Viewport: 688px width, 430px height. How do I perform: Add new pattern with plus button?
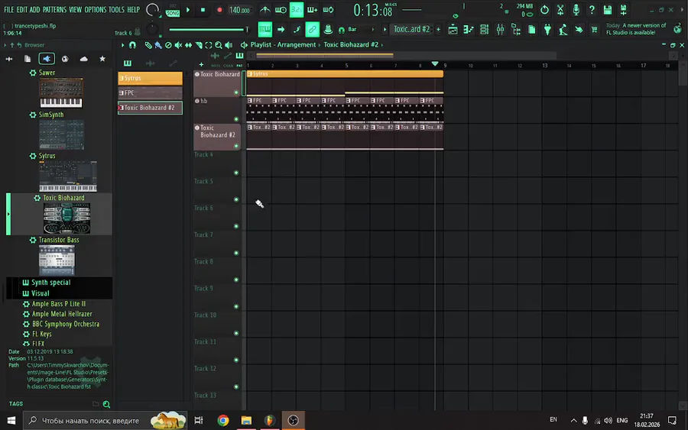click(x=438, y=29)
